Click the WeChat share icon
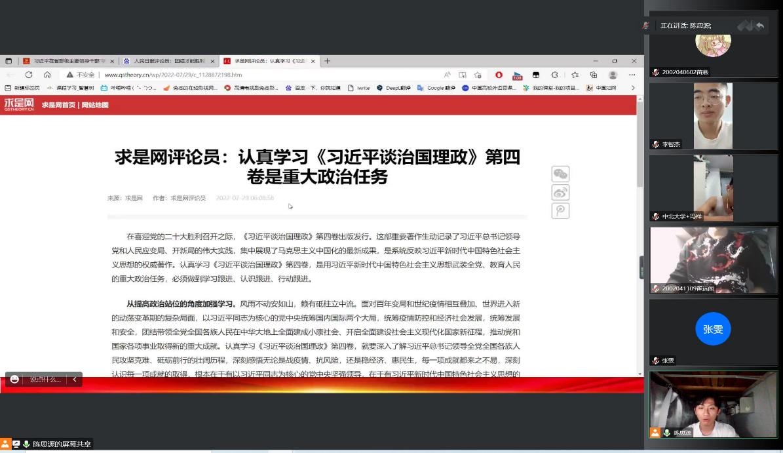 pos(560,174)
